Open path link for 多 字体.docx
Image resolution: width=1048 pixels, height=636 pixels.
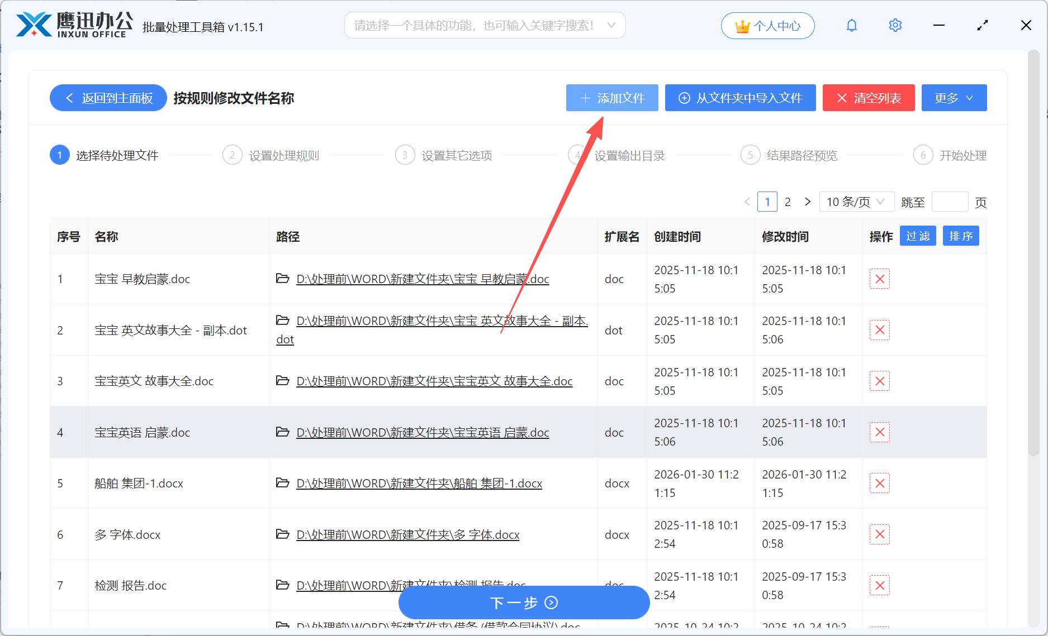(x=408, y=534)
